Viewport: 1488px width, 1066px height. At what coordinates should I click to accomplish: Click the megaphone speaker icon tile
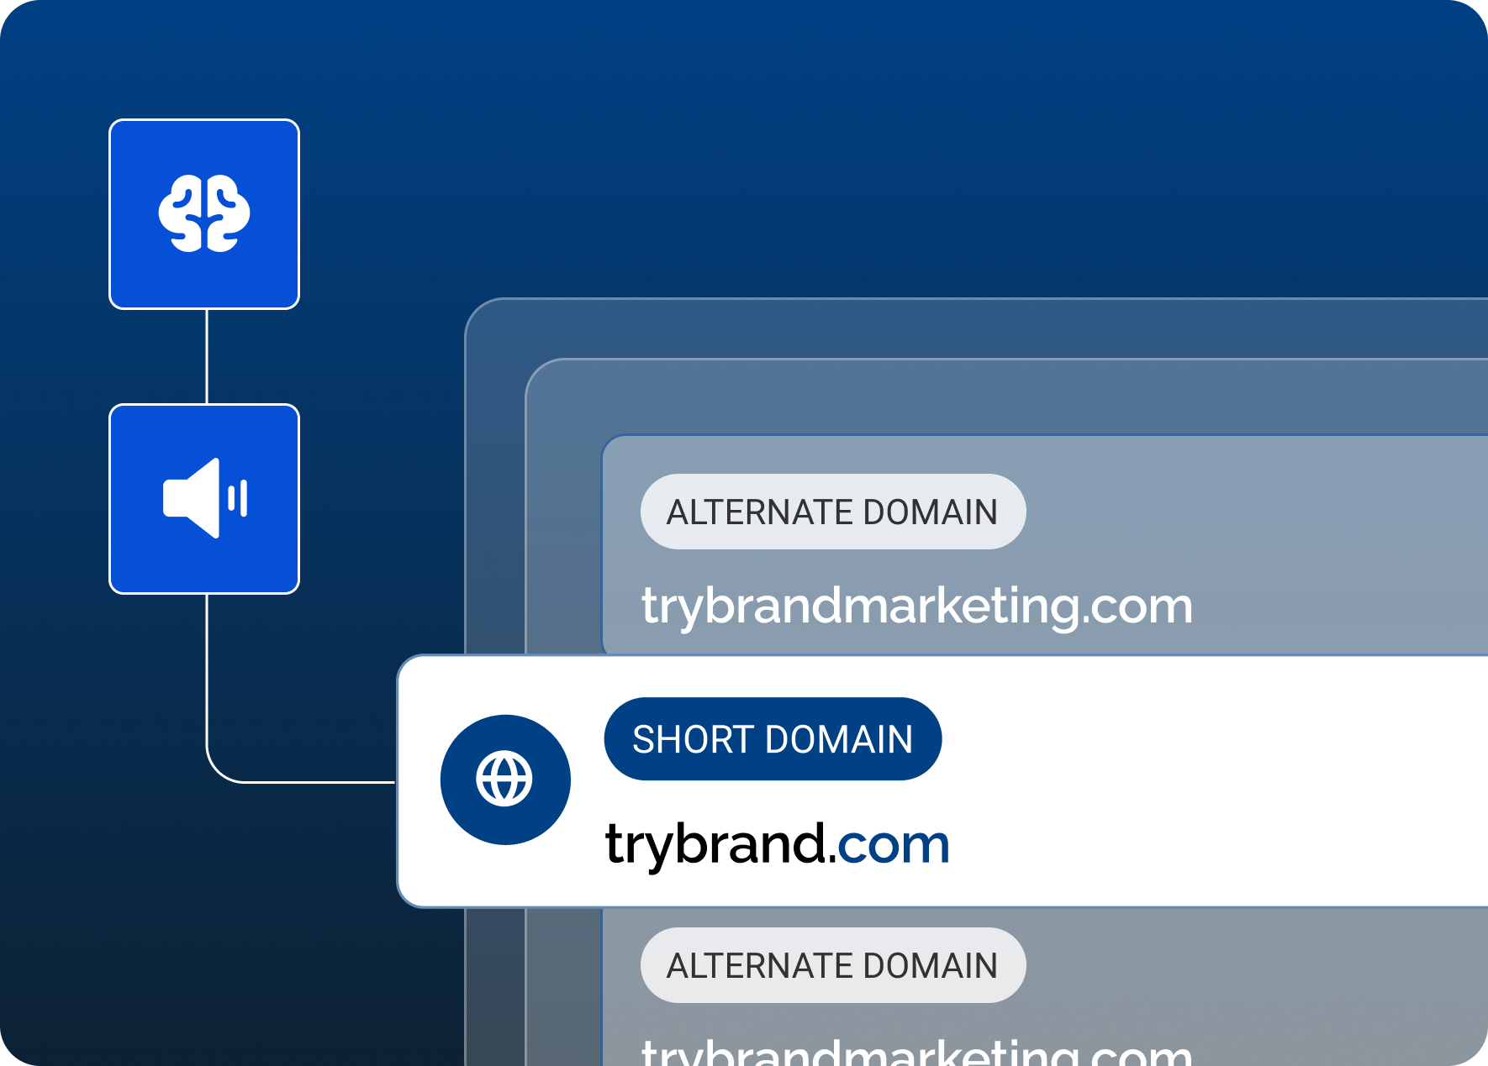coord(204,499)
